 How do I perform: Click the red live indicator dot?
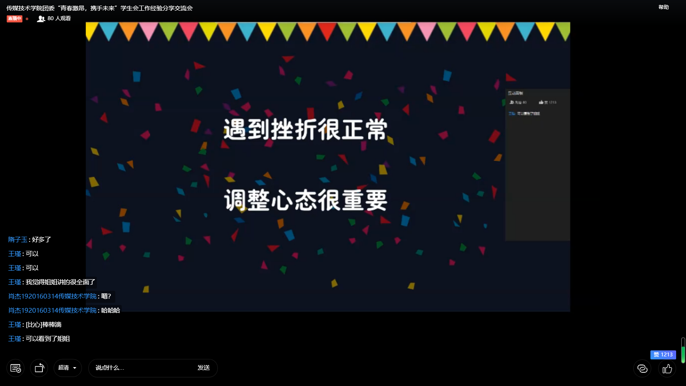(x=27, y=19)
